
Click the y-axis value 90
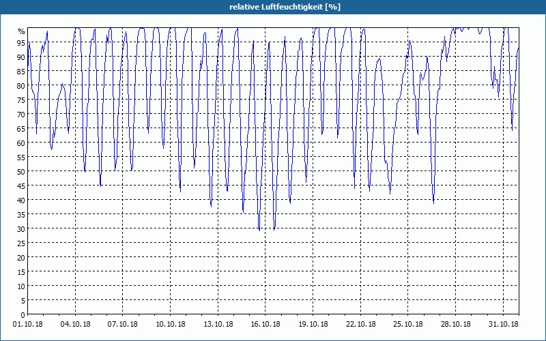click(21, 57)
